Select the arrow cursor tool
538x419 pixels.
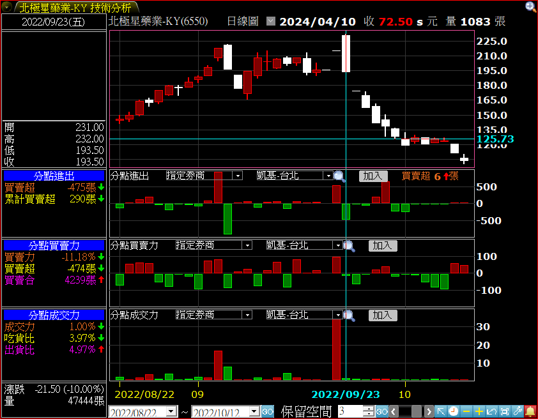441,411
